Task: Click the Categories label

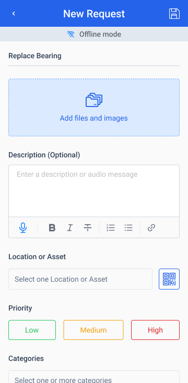Action: click(x=26, y=358)
